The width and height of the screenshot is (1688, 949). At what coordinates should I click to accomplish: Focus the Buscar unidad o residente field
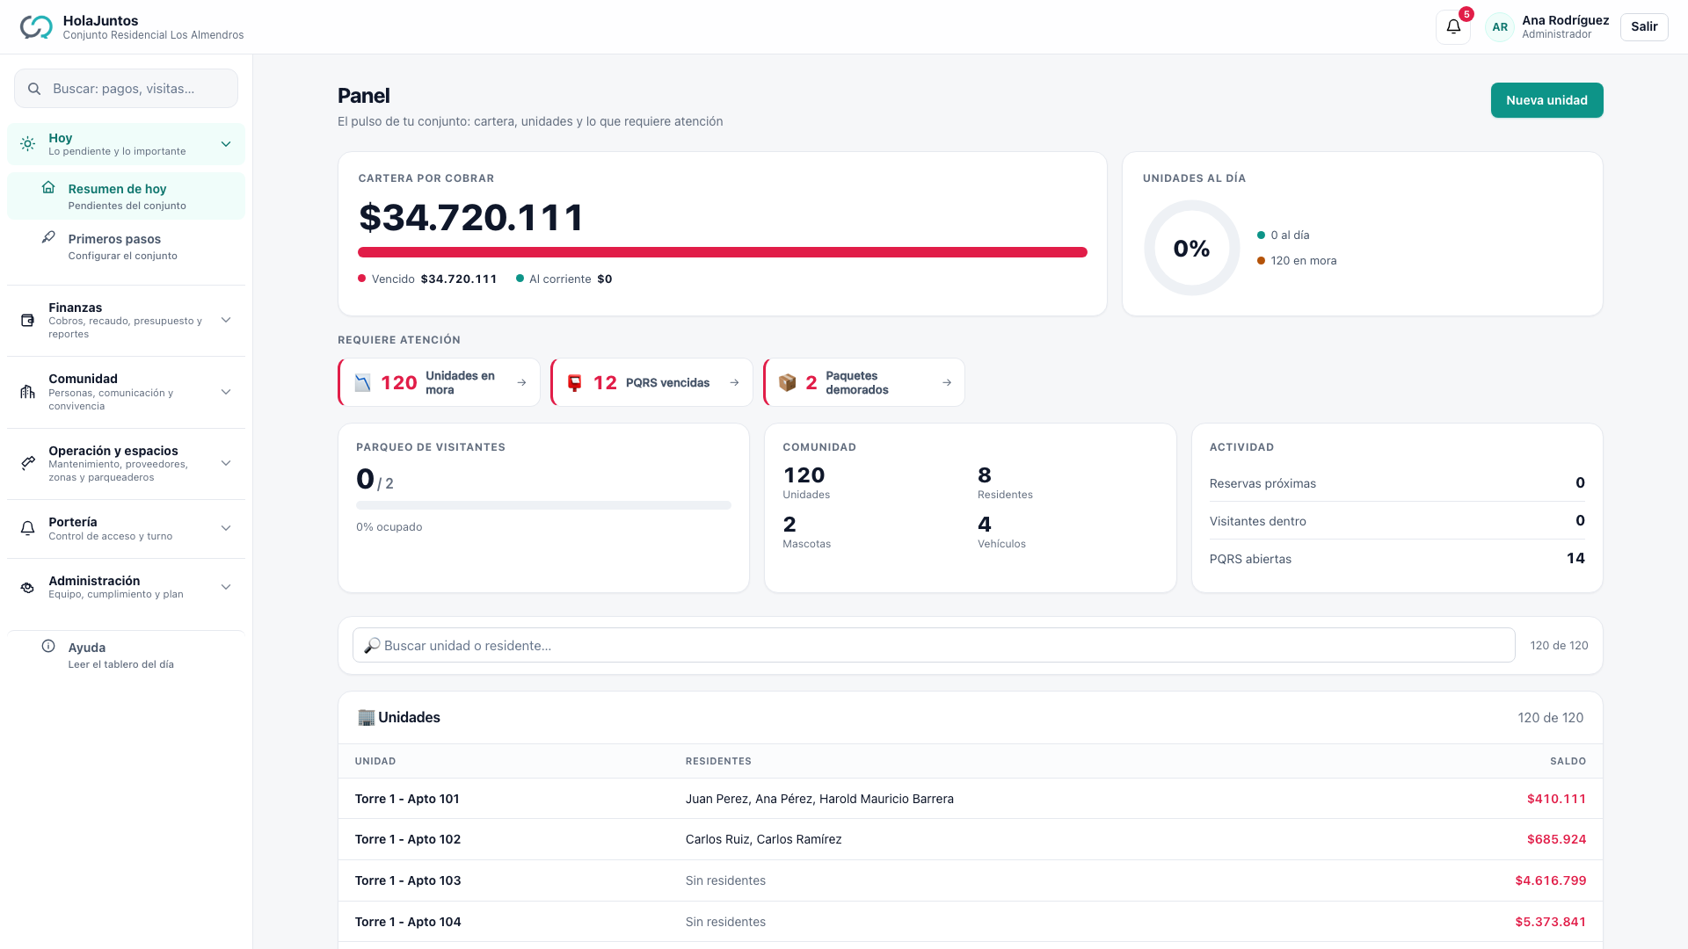934,645
